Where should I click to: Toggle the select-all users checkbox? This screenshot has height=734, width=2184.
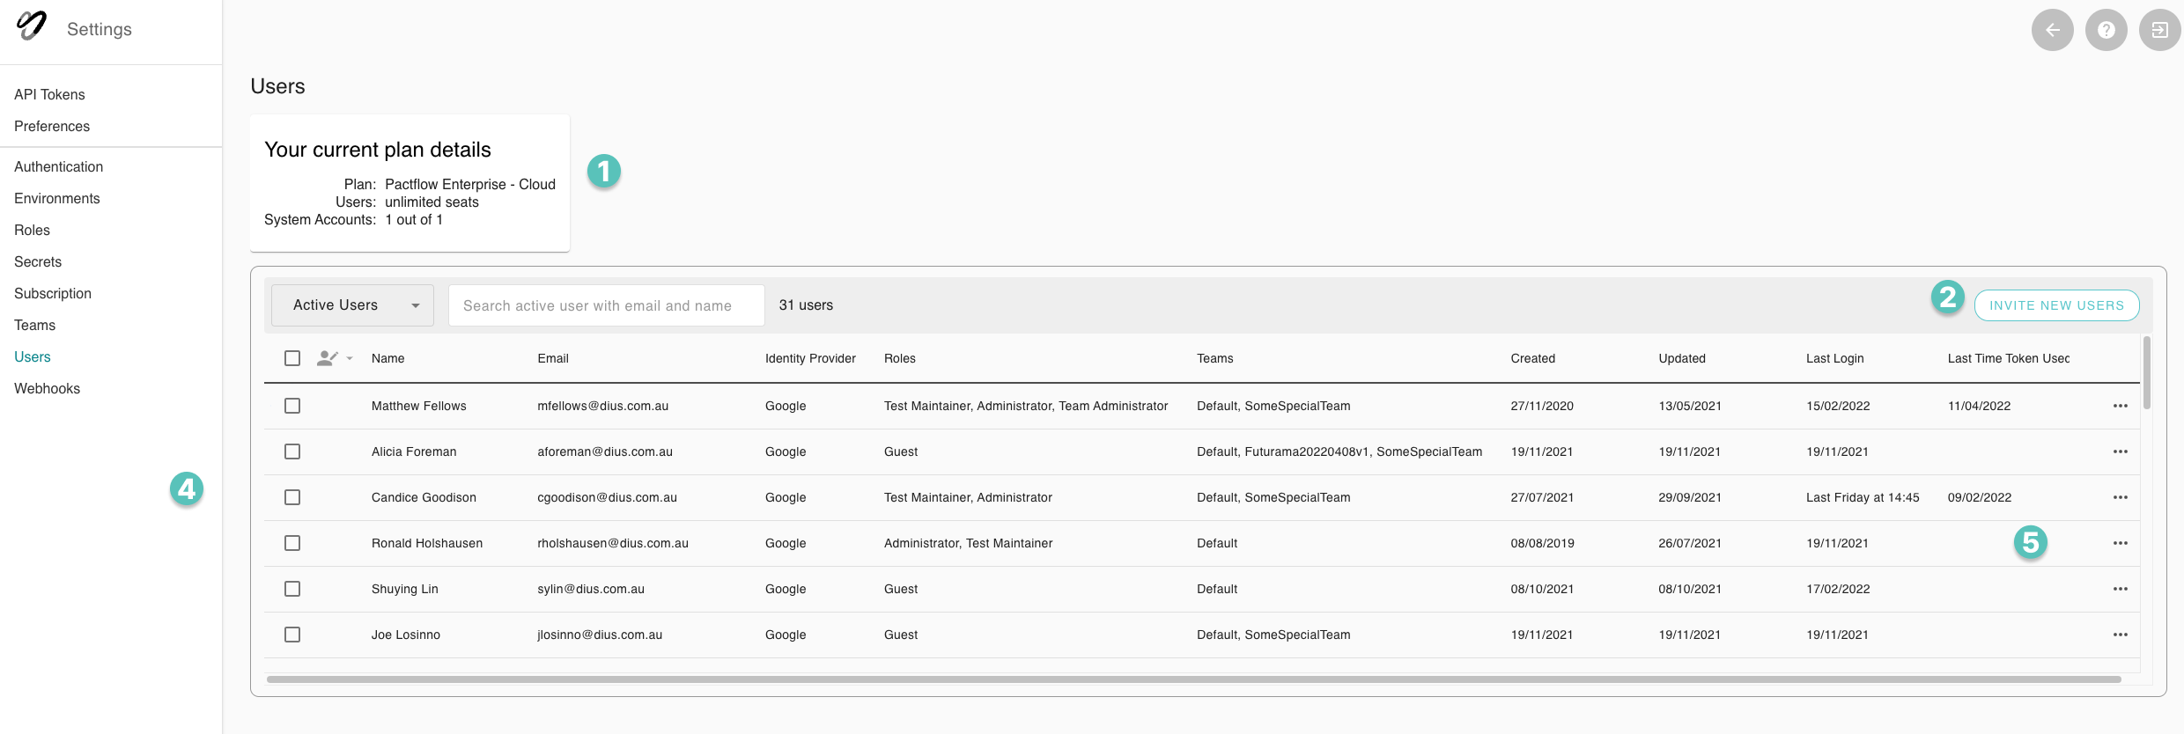(292, 358)
